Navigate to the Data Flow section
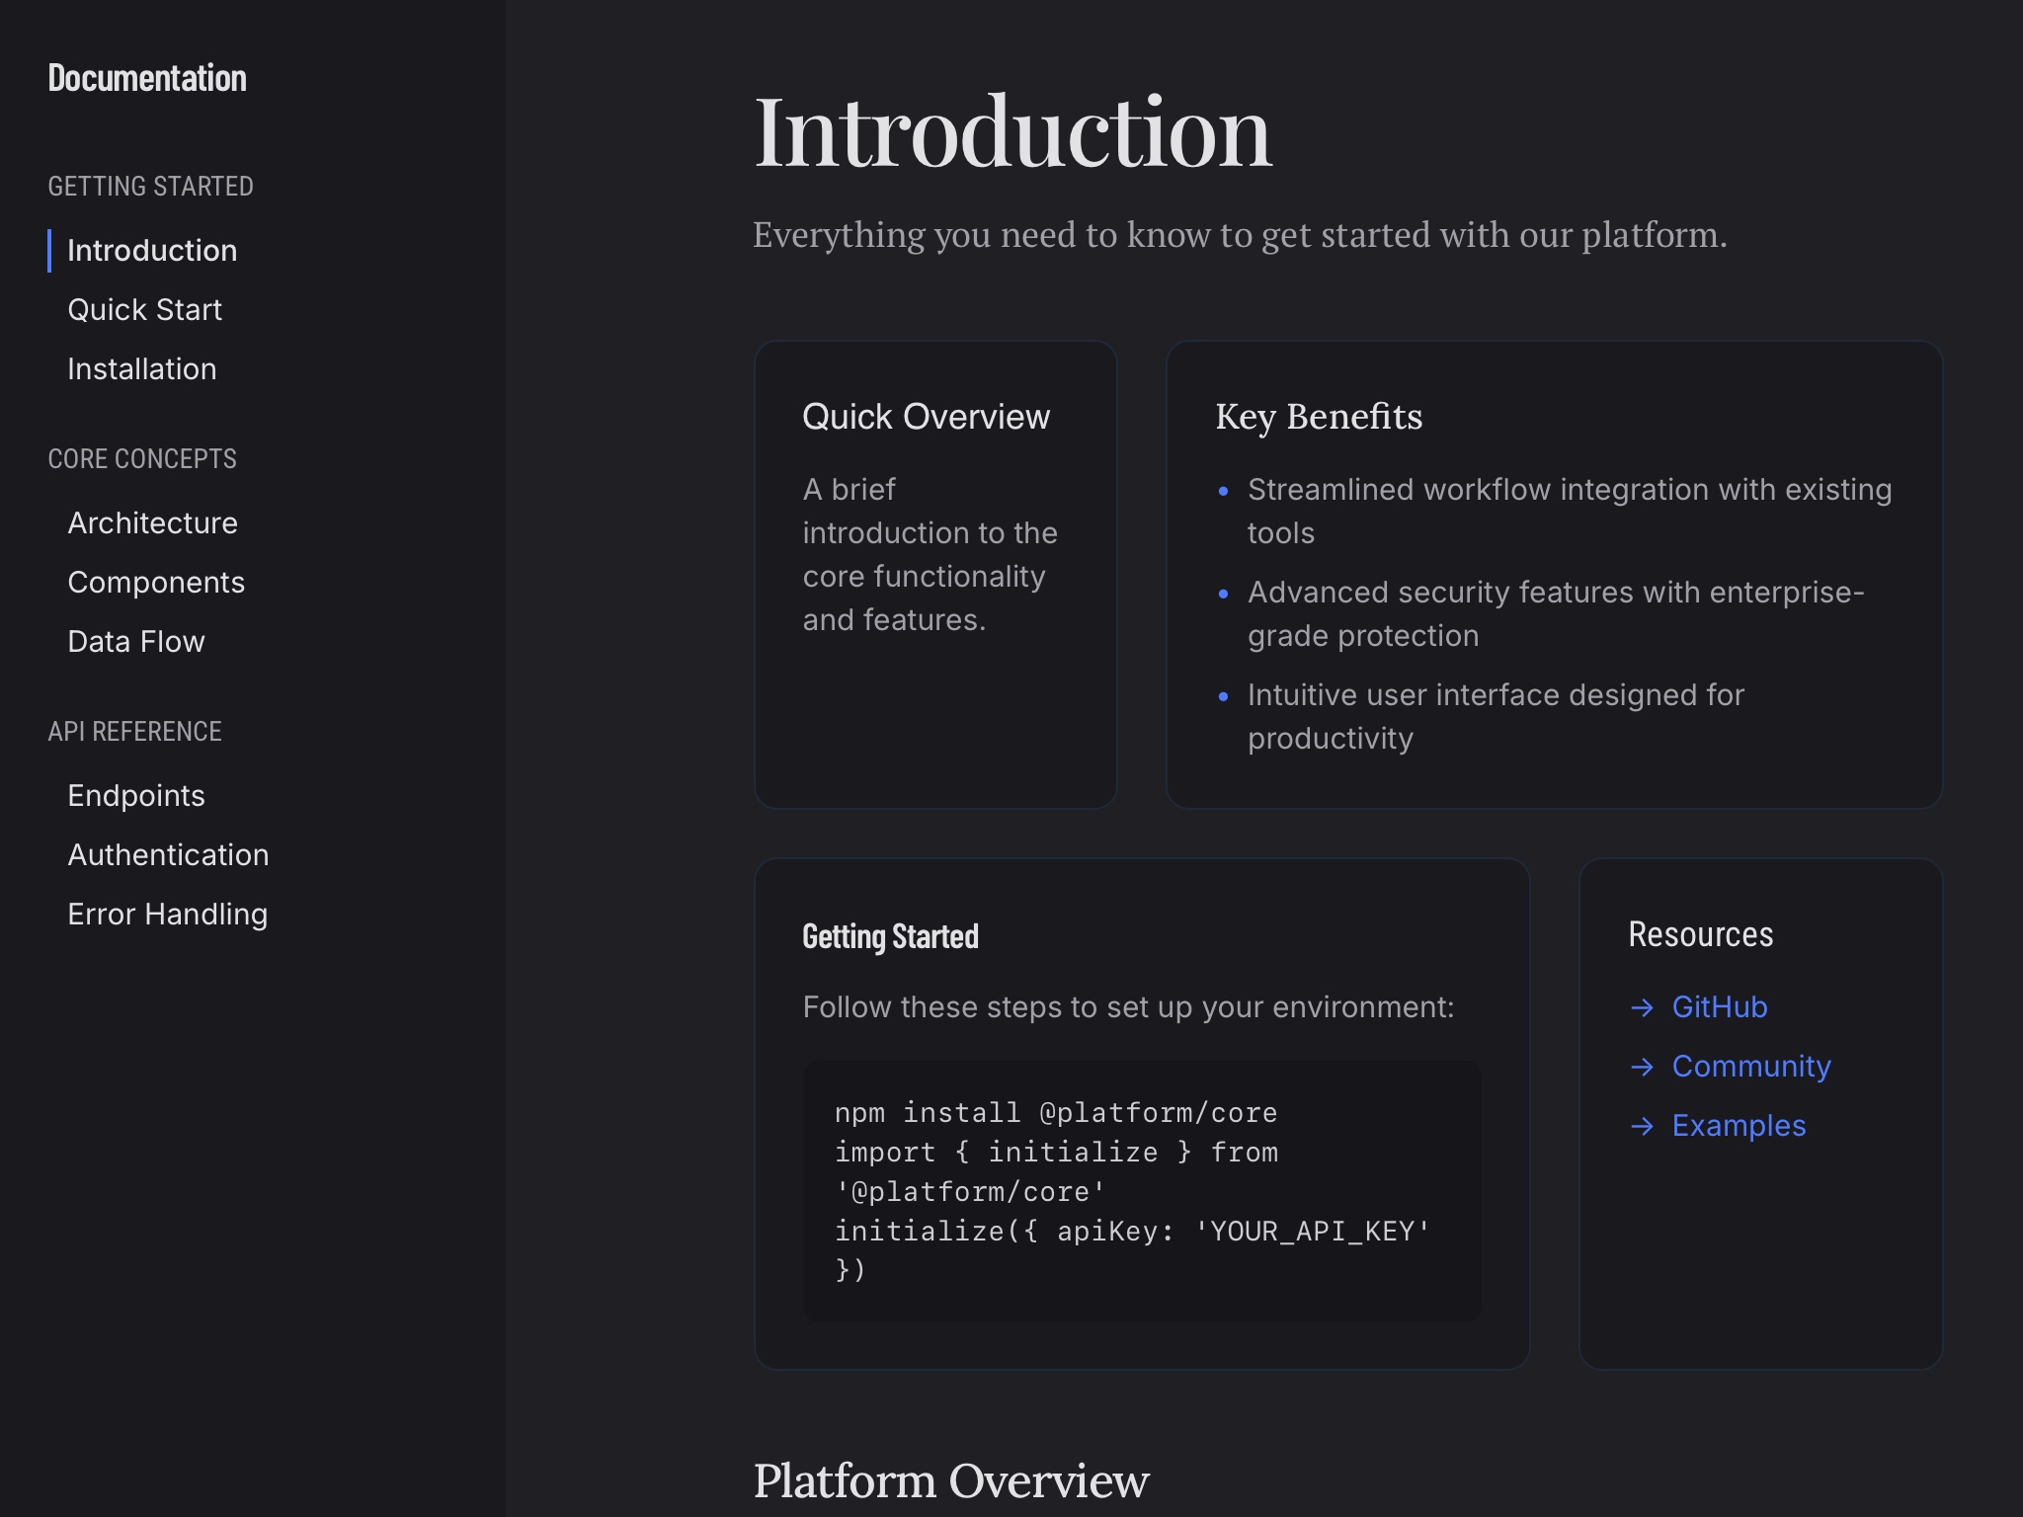Image resolution: width=2023 pixels, height=1517 pixels. tap(135, 641)
